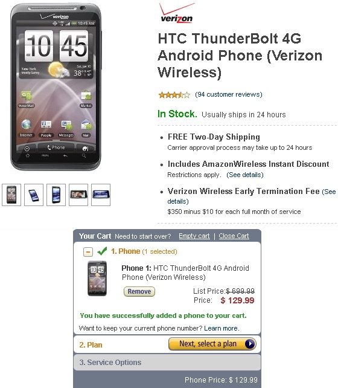Open See details for Instant Discount
Screen dimensions: 338x388
245,175
